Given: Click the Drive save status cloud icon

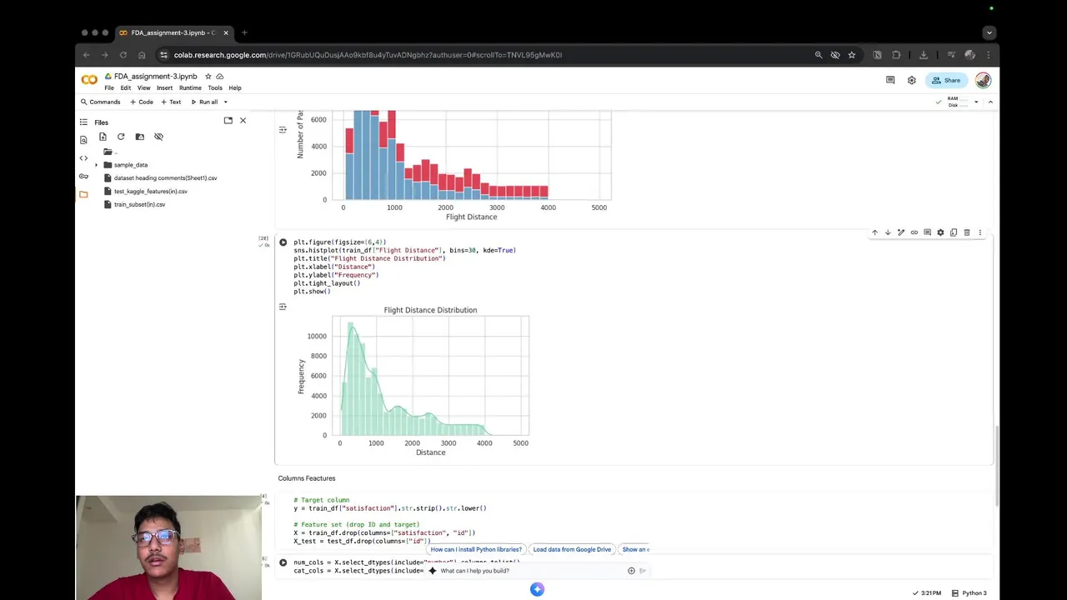Looking at the screenshot, I should [x=220, y=77].
